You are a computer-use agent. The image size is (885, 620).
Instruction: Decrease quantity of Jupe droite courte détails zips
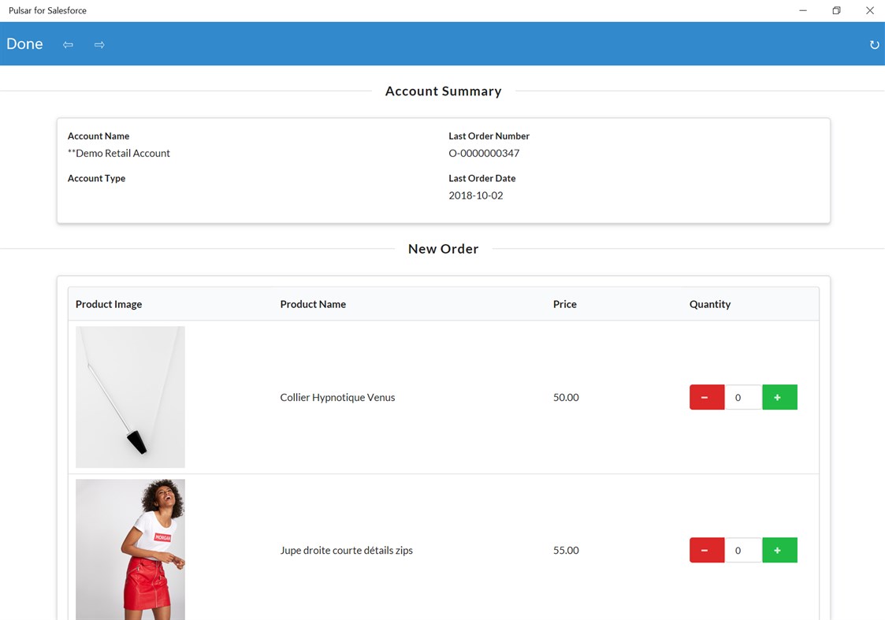[x=706, y=550]
